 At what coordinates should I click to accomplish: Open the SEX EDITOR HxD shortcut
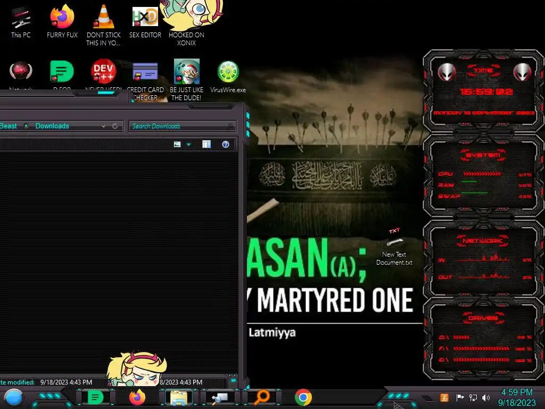145,22
